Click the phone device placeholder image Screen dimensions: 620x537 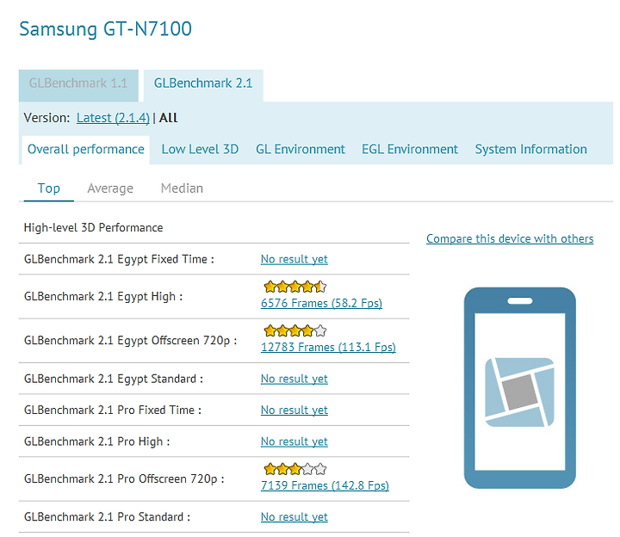click(x=520, y=388)
